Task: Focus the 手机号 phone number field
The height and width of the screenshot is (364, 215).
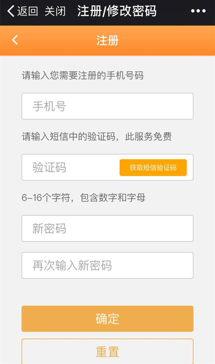Action: click(x=107, y=106)
